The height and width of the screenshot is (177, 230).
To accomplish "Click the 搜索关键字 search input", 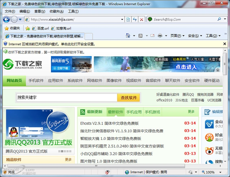I will (67, 97).
